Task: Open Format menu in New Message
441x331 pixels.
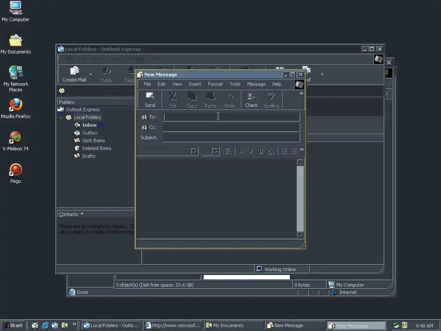Action: [215, 84]
